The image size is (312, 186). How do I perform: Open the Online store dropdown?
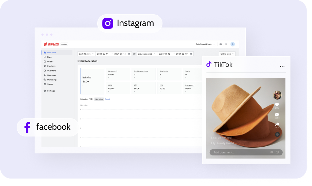(x=227, y=54)
